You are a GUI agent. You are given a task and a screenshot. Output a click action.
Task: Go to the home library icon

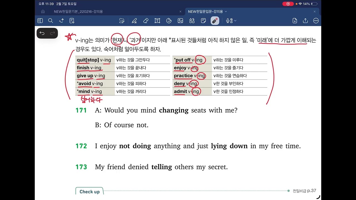43,12
